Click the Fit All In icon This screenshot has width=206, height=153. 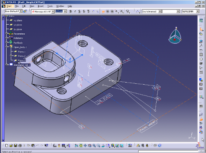click(81, 145)
